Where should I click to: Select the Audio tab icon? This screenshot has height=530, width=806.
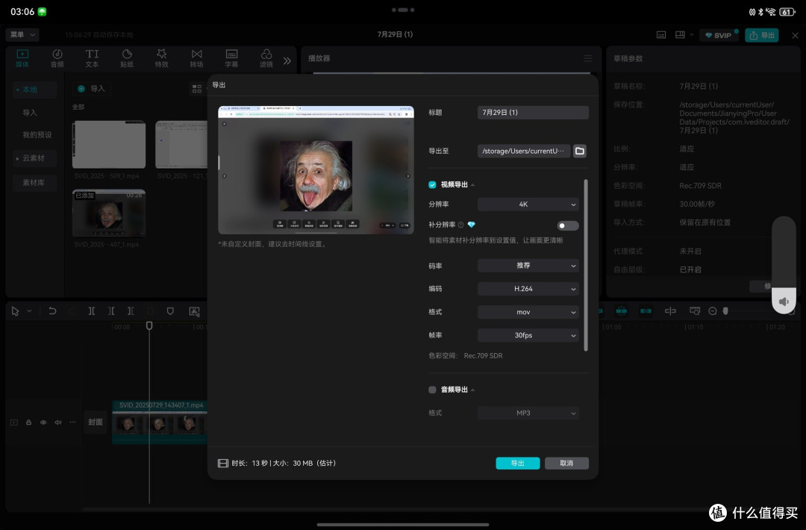click(x=57, y=57)
